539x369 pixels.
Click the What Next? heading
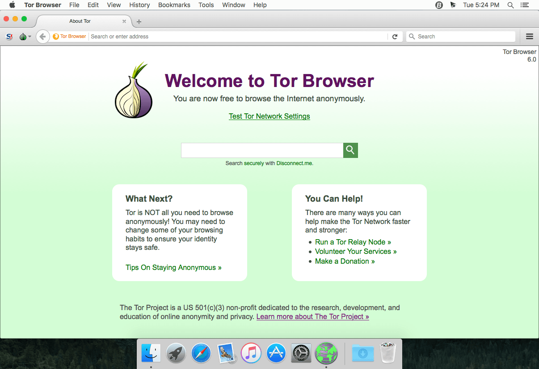(149, 199)
